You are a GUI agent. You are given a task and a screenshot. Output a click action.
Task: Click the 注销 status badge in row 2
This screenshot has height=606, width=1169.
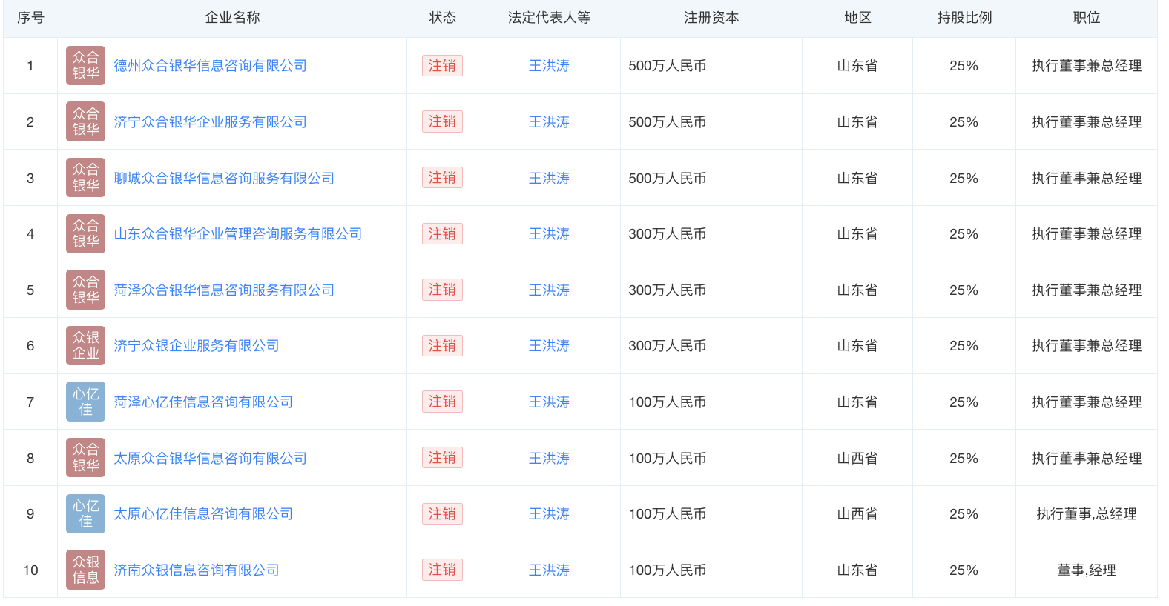click(442, 121)
